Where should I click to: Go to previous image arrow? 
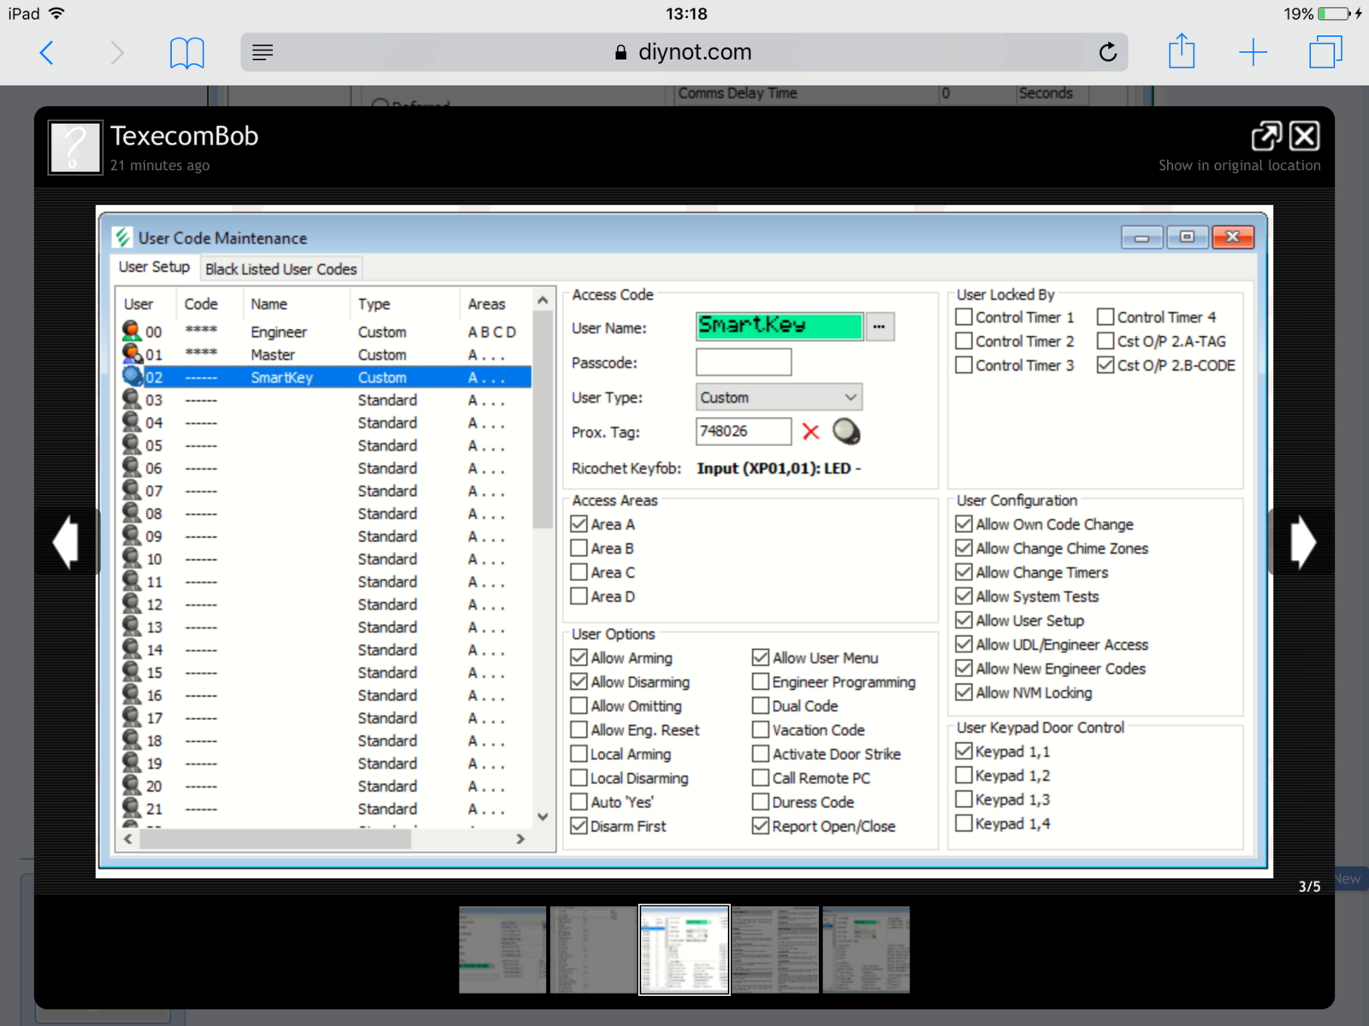tap(67, 542)
